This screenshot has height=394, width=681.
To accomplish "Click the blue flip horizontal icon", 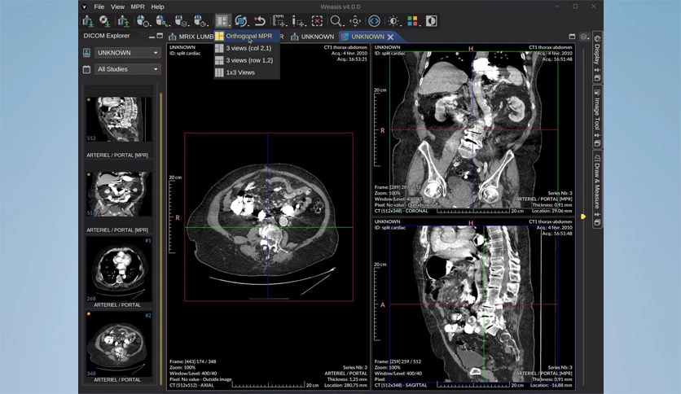I will [374, 21].
